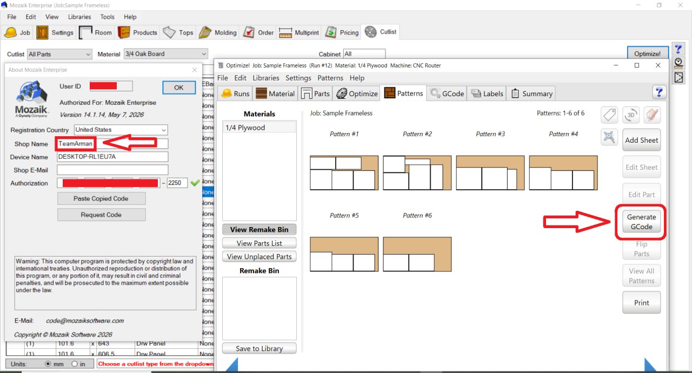Image resolution: width=692 pixels, height=373 pixels.
Task: Open Settings menu in Optimize window menu bar
Action: point(298,78)
